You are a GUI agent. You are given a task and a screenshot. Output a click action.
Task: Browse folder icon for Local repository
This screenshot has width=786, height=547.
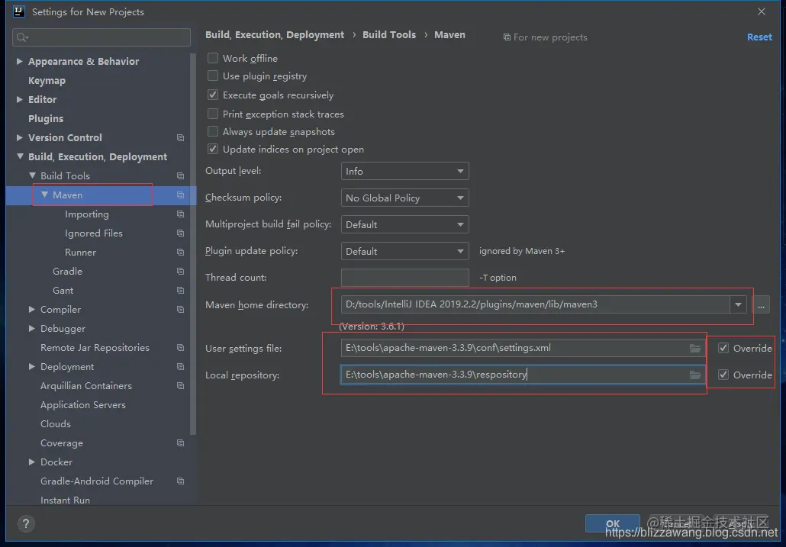tap(694, 375)
